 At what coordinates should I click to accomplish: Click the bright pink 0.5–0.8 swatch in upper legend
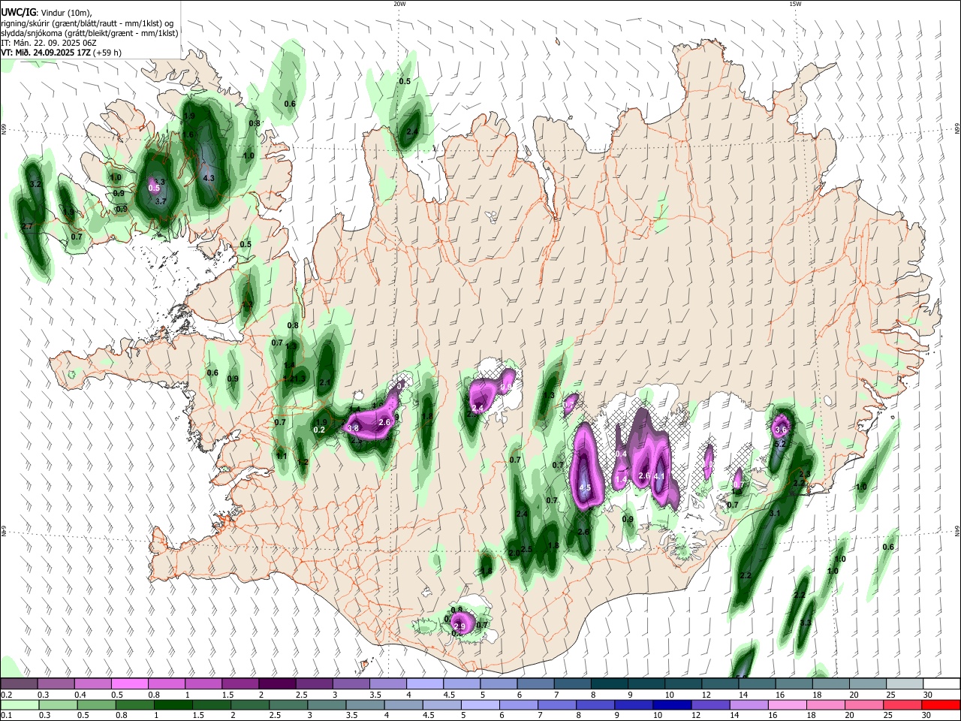tap(130, 684)
